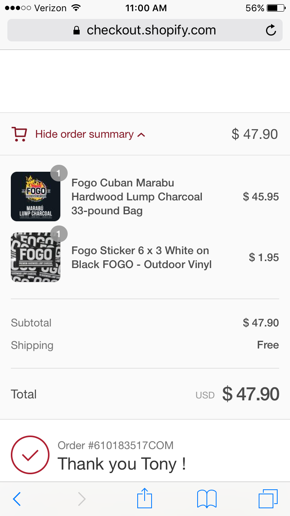Image resolution: width=290 pixels, height=516 pixels.
Task: Tap the Fogo Sticker product thumbnail
Action: 36,257
